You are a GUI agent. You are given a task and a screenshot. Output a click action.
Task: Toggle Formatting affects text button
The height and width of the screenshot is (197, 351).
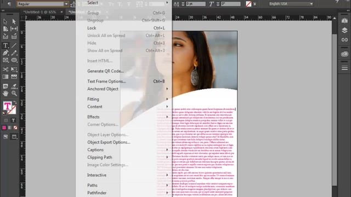point(13,120)
